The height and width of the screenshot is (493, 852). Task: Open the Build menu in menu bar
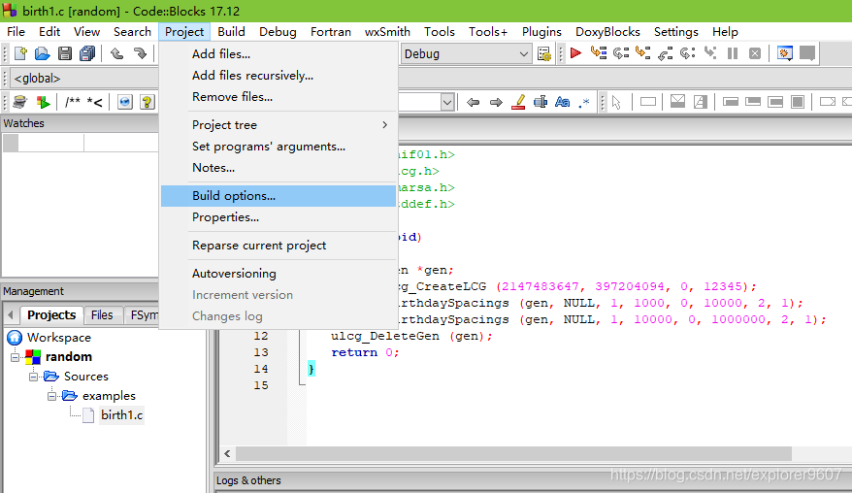click(232, 31)
